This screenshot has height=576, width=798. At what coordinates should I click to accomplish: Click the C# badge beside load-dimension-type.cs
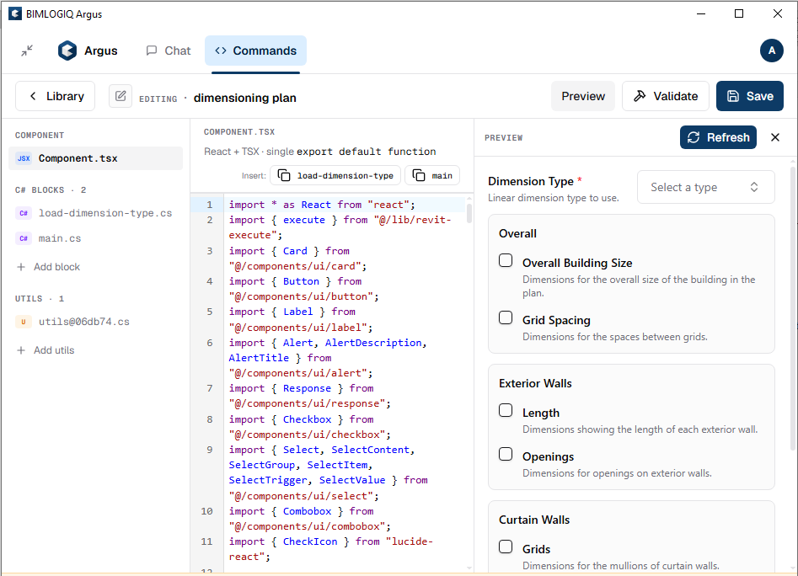click(x=24, y=214)
